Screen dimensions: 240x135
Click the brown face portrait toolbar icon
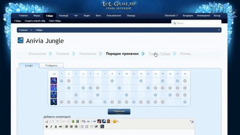click(108, 121)
